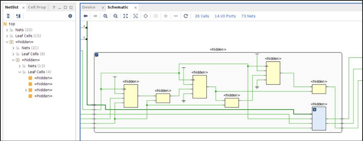
Task: Switch to the Cell Prop tab
Action: [37, 7]
